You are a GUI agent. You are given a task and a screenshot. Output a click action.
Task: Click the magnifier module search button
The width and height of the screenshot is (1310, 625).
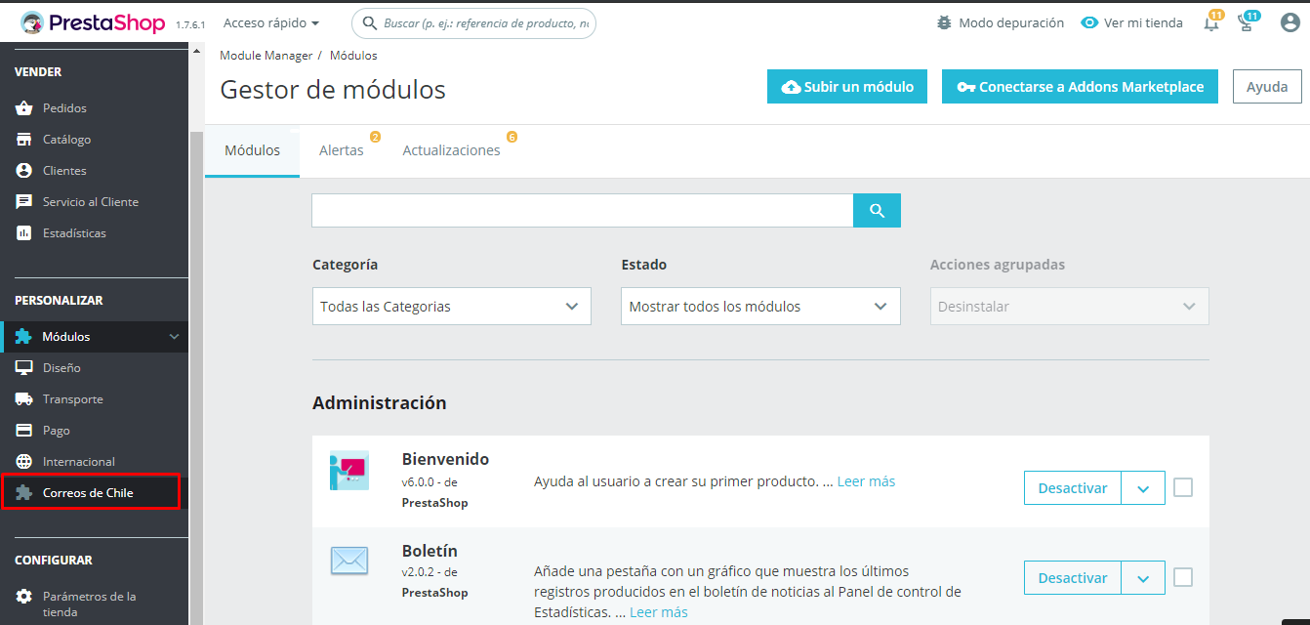tap(877, 211)
